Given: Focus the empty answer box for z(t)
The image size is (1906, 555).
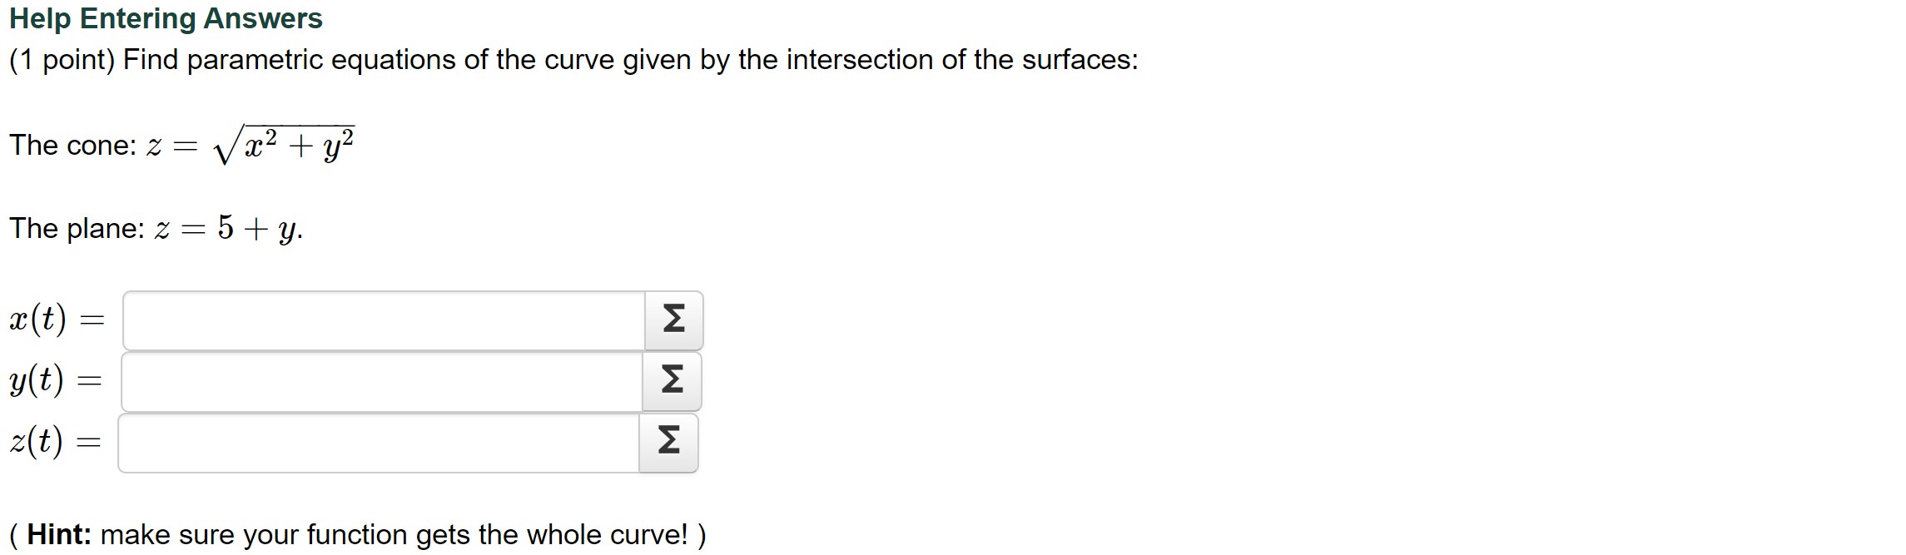Looking at the screenshot, I should 375,443.
